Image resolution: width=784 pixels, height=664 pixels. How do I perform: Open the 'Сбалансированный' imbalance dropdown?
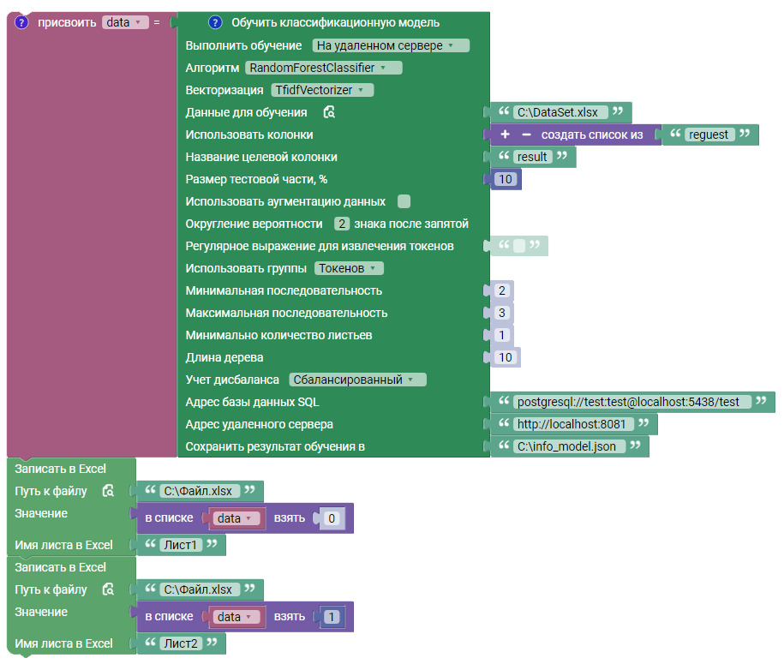click(358, 380)
